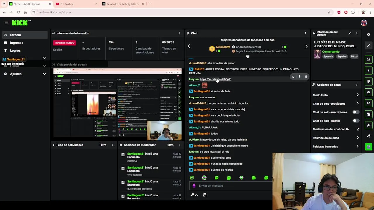Open the acortar.link URL in chat
374x210 pixels.
216,79
